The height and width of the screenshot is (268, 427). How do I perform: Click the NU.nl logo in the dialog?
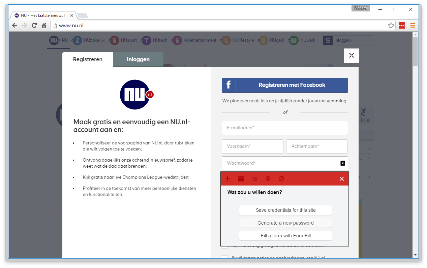[x=136, y=95]
